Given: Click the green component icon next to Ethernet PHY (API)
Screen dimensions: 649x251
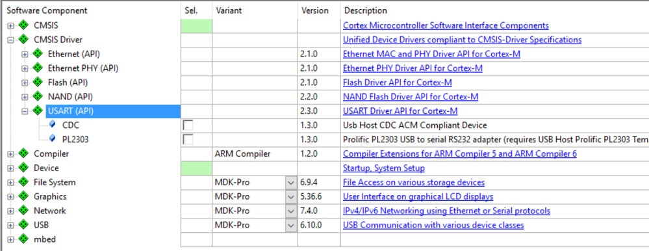Looking at the screenshot, I should 38,68.
